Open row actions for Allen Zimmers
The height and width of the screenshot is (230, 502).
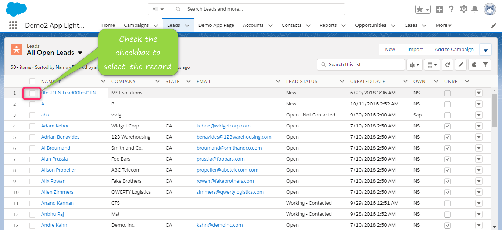479,192
